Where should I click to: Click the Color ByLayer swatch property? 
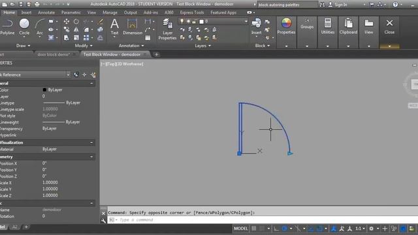tap(44, 90)
